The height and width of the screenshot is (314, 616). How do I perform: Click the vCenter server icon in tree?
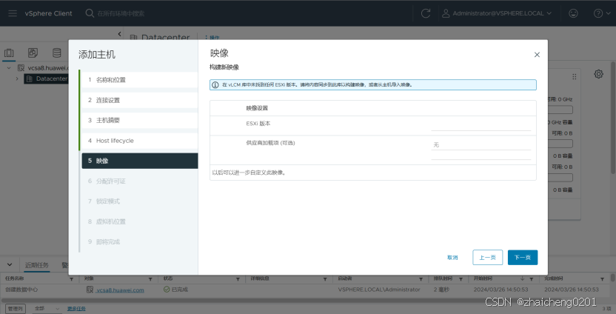click(21, 67)
